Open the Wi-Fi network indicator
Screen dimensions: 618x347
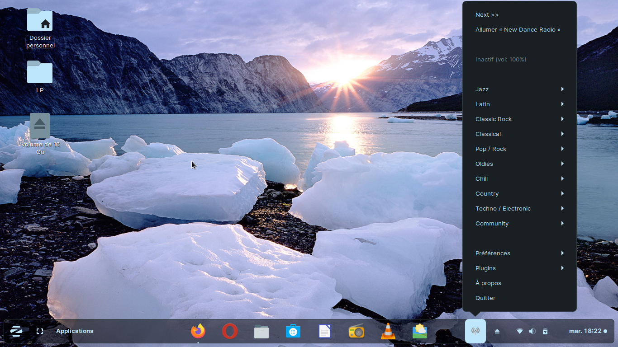520,331
